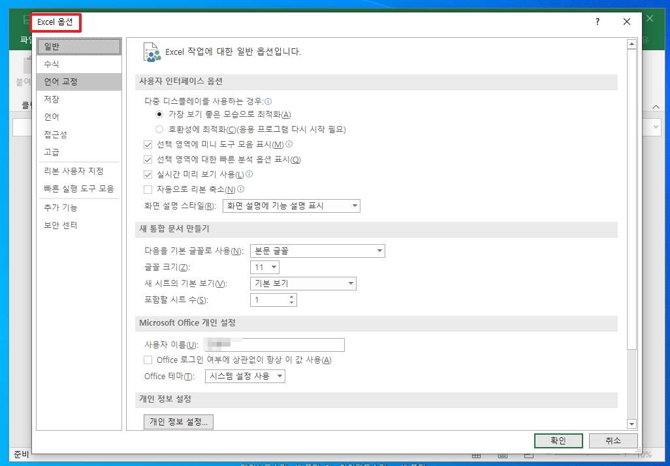
Task: Click info icon next to 실시간 미리 보기 사용
Action: (x=249, y=174)
